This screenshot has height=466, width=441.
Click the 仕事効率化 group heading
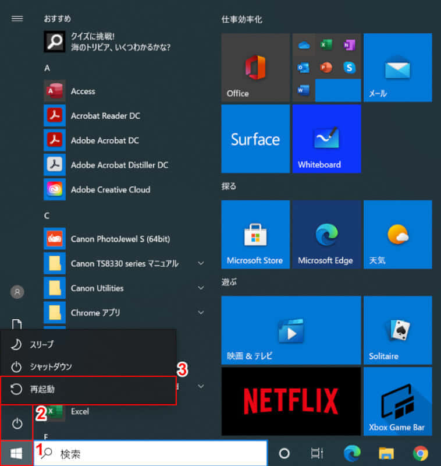[241, 20]
